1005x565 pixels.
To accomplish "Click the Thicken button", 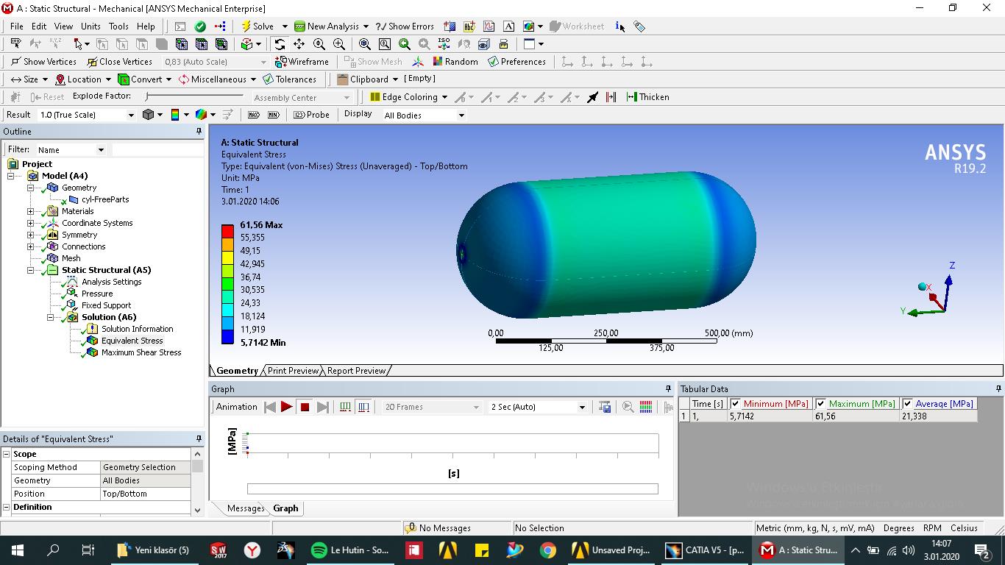I will click(647, 96).
